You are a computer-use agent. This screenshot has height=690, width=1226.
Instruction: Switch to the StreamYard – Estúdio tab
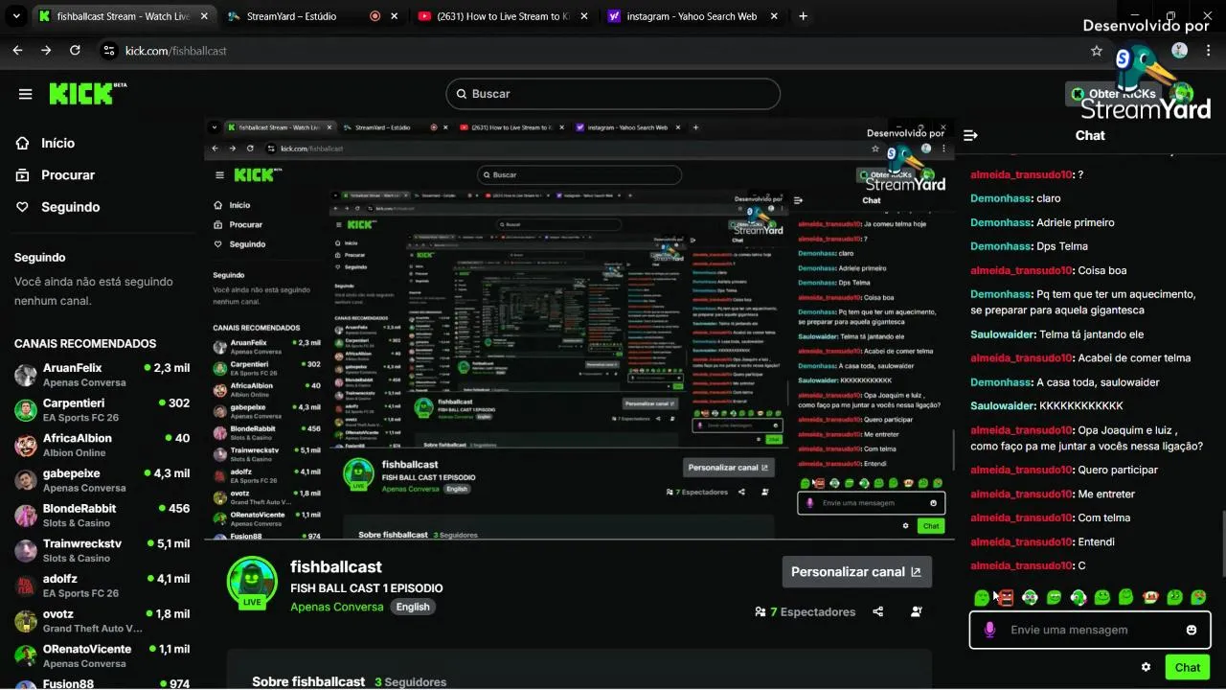(291, 16)
